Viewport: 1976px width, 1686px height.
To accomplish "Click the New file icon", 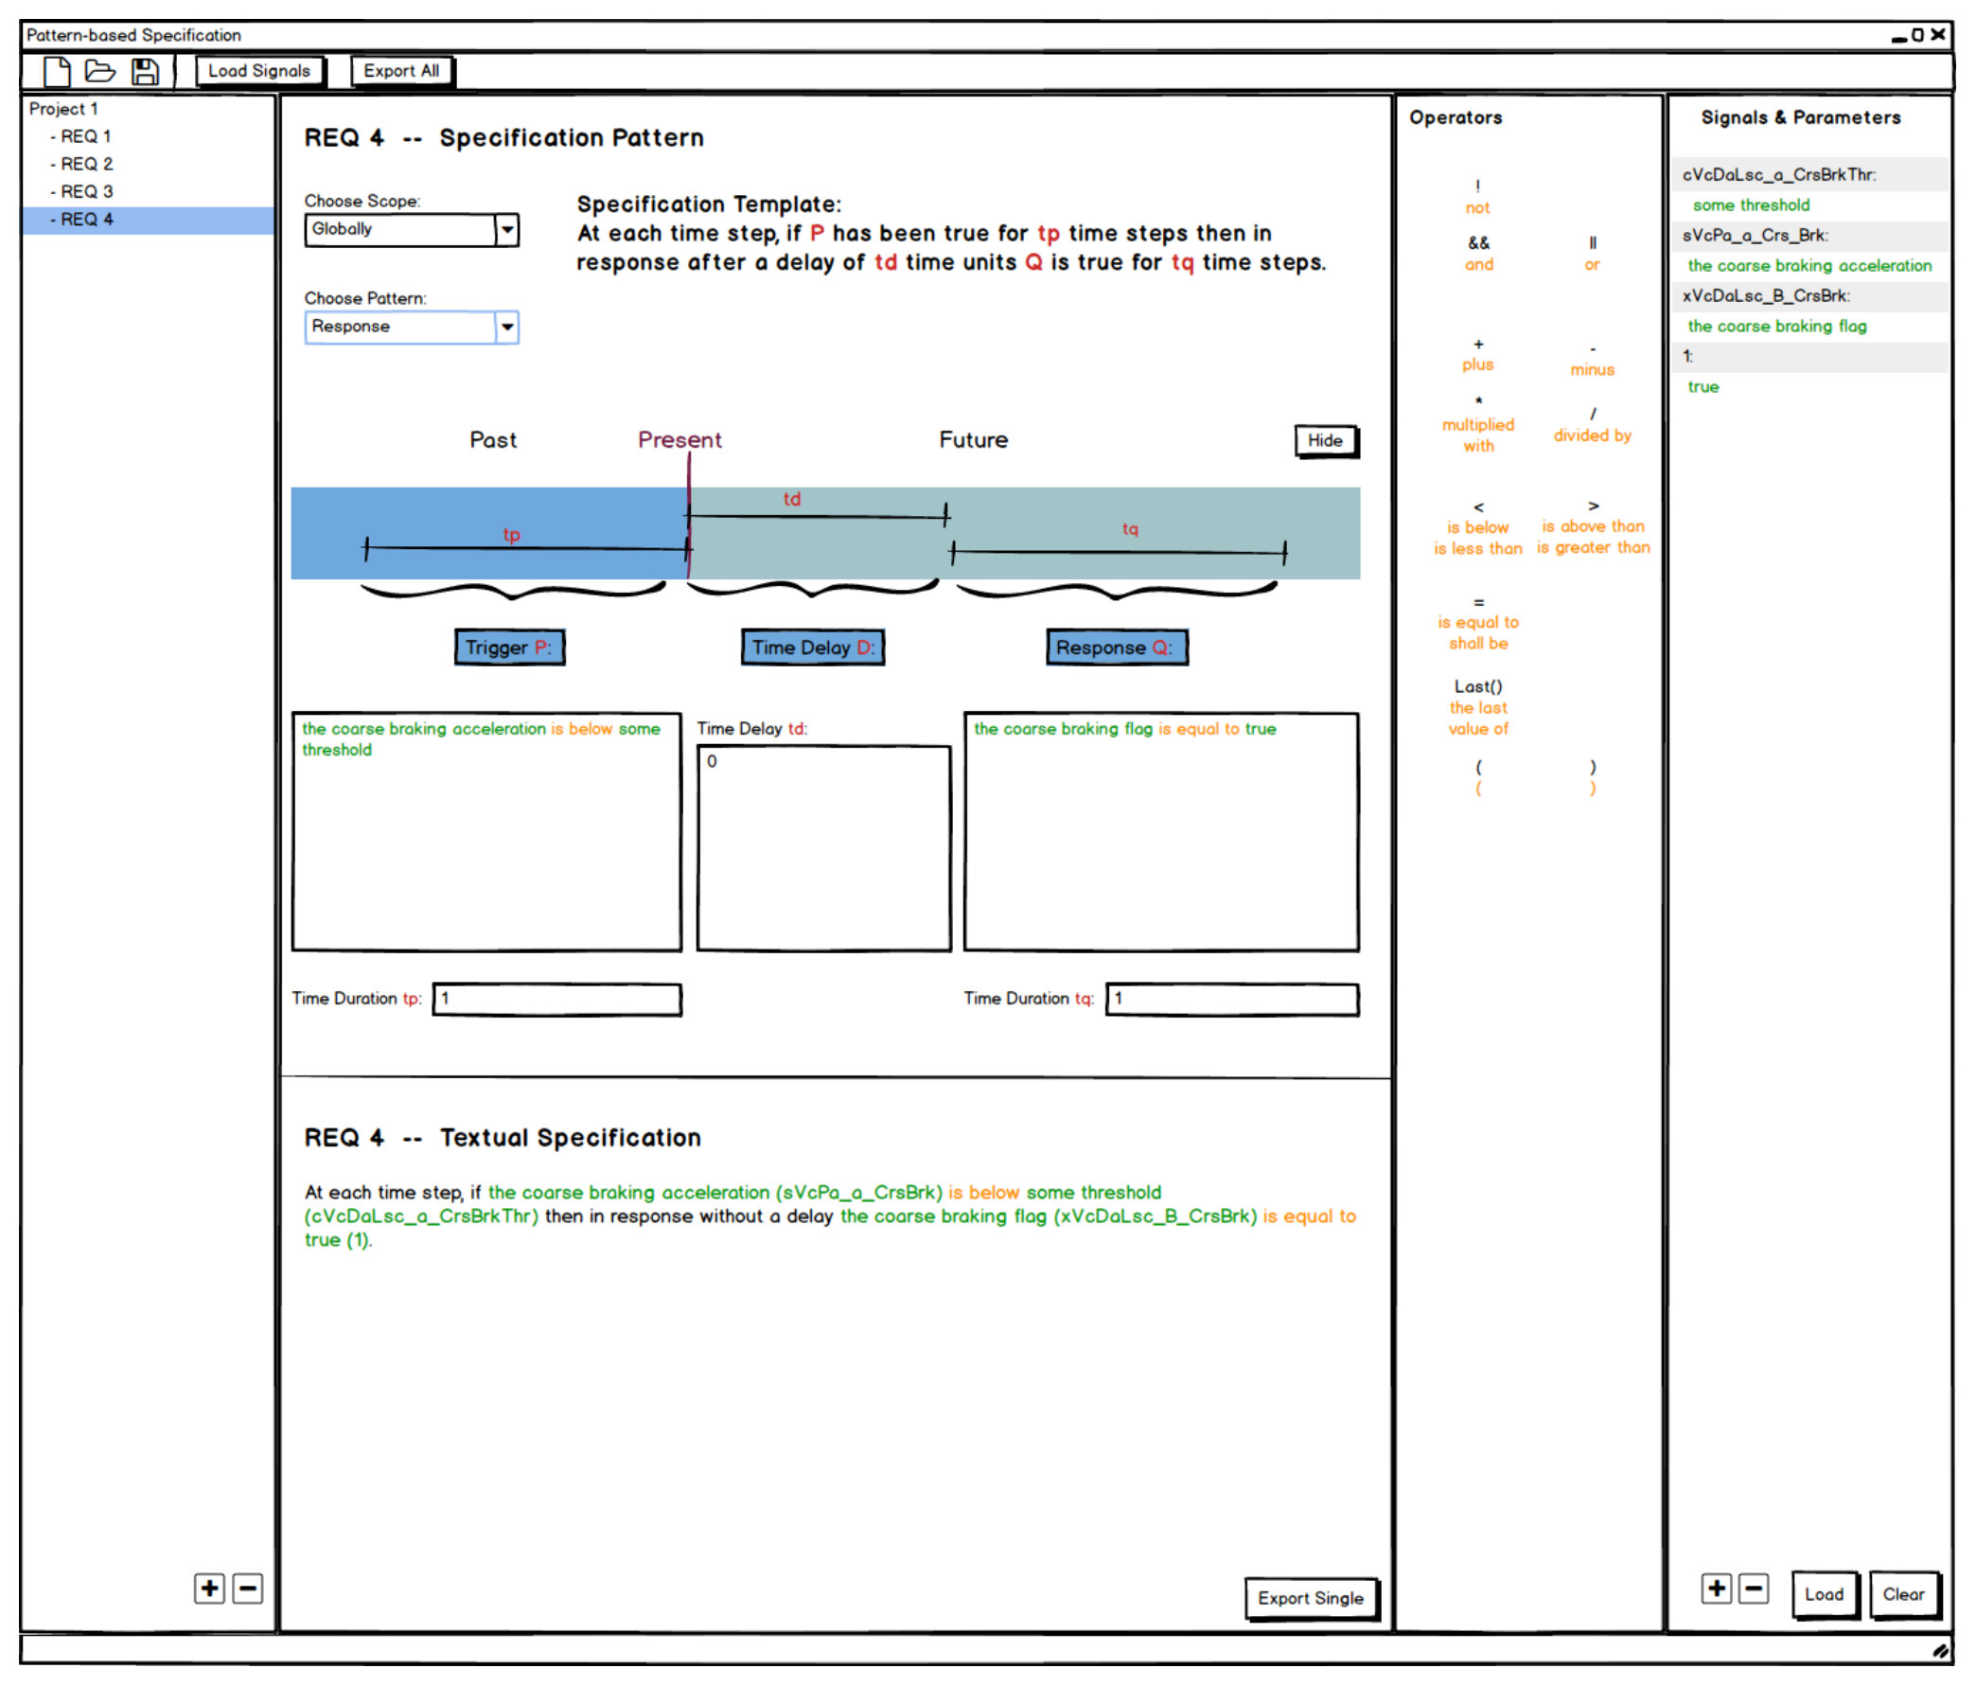I will pos(57,72).
